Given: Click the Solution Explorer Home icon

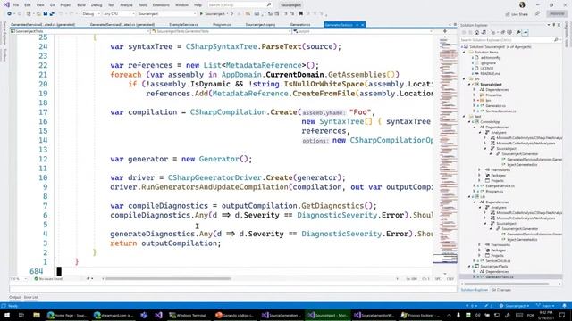Looking at the screenshot, I should (x=476, y=32).
